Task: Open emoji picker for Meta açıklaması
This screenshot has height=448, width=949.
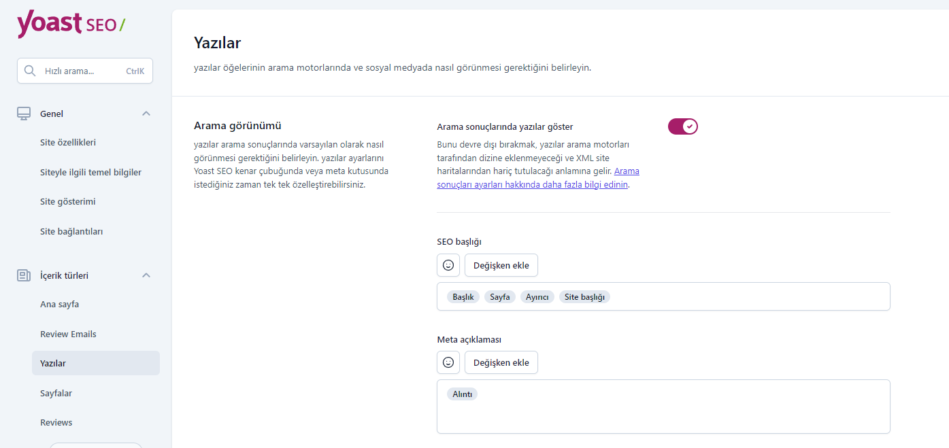Action: click(x=448, y=362)
